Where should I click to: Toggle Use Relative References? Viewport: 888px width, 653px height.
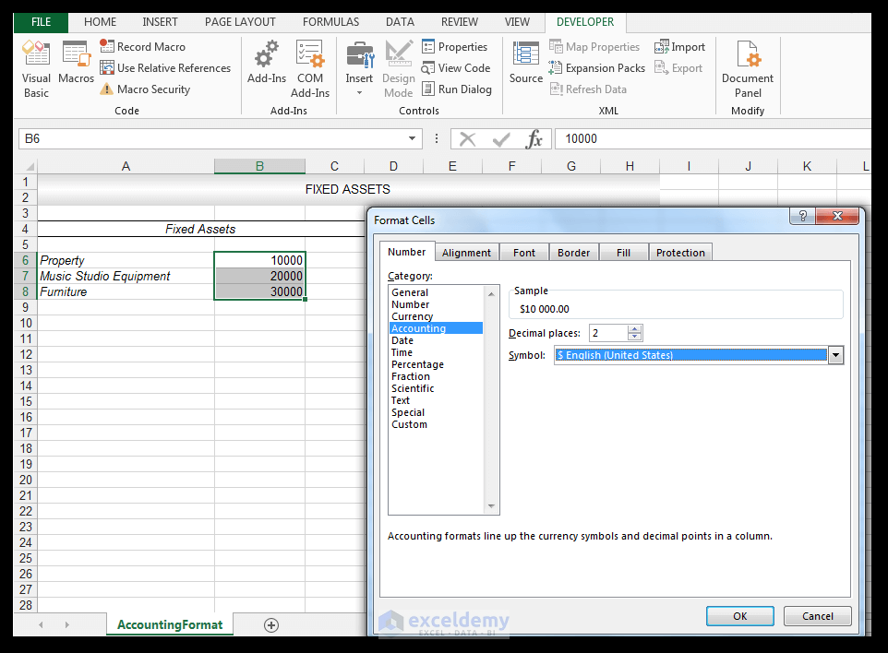tap(165, 68)
